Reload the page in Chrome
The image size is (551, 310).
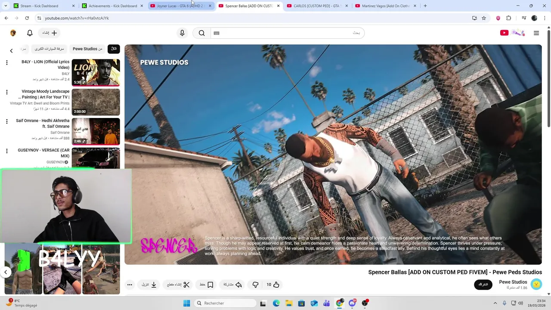click(x=27, y=18)
